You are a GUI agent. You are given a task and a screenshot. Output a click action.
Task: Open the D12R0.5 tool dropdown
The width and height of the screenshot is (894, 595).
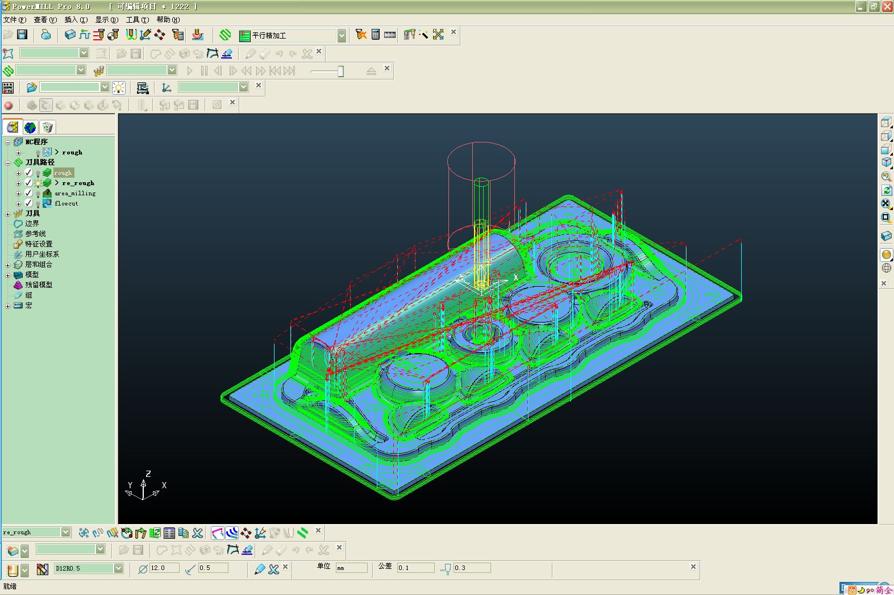pyautogui.click(x=118, y=568)
